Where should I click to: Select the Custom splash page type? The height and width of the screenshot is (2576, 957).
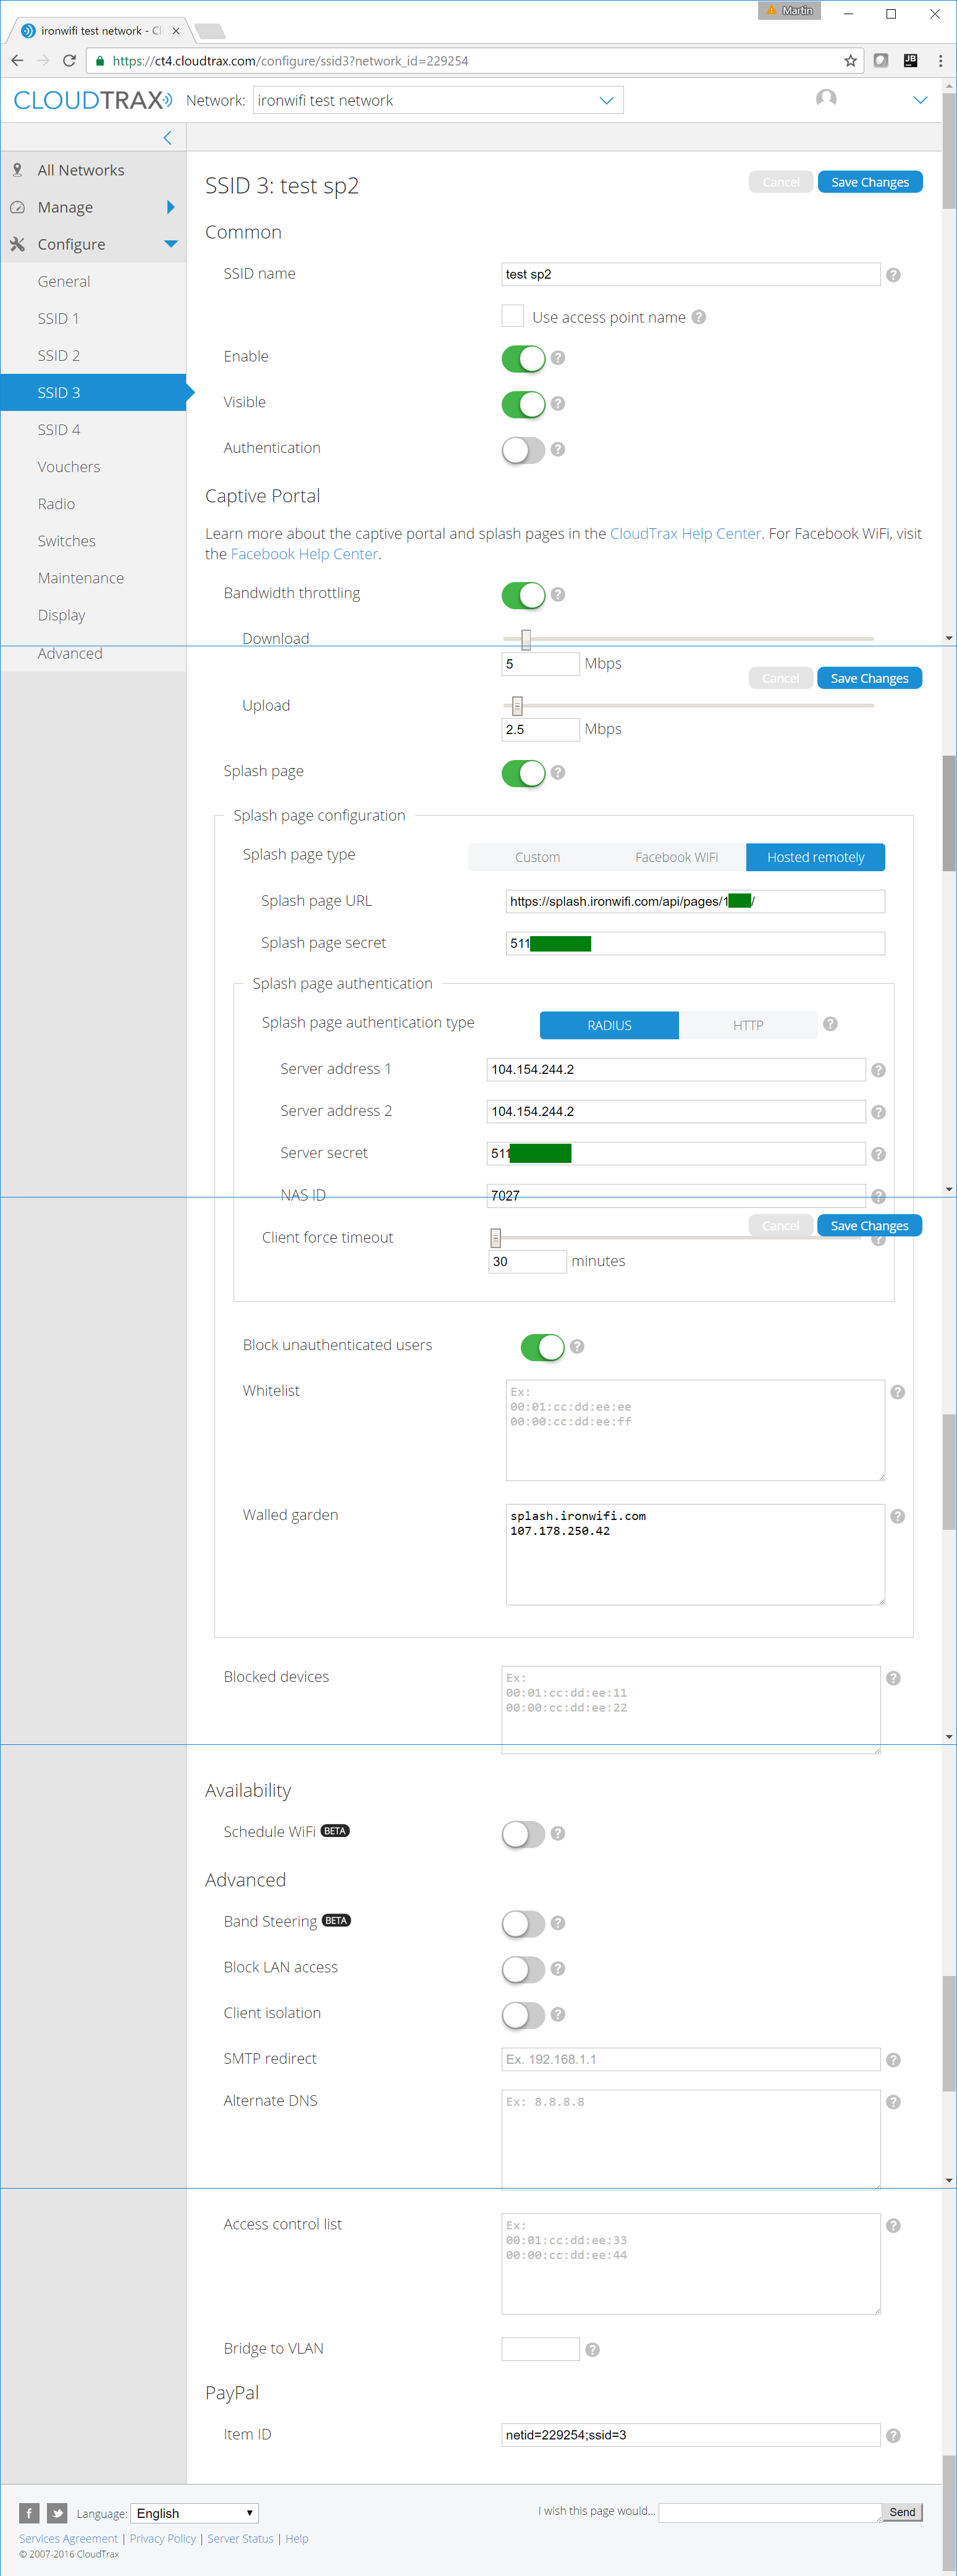coord(537,857)
